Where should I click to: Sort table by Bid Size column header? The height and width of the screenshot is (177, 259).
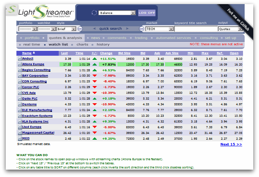(x=124, y=53)
